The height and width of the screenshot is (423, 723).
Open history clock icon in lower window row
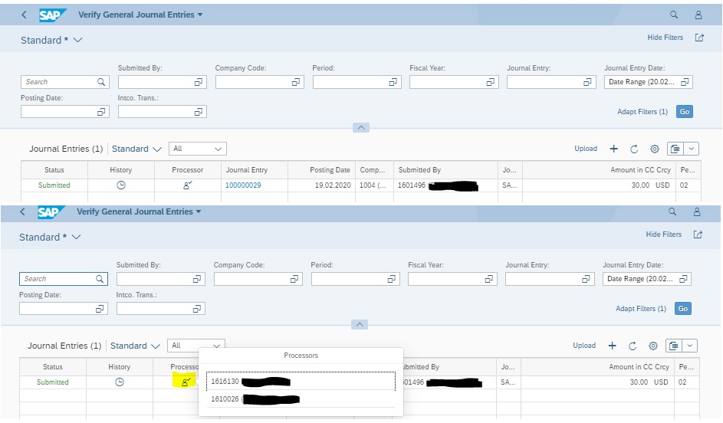(x=120, y=382)
